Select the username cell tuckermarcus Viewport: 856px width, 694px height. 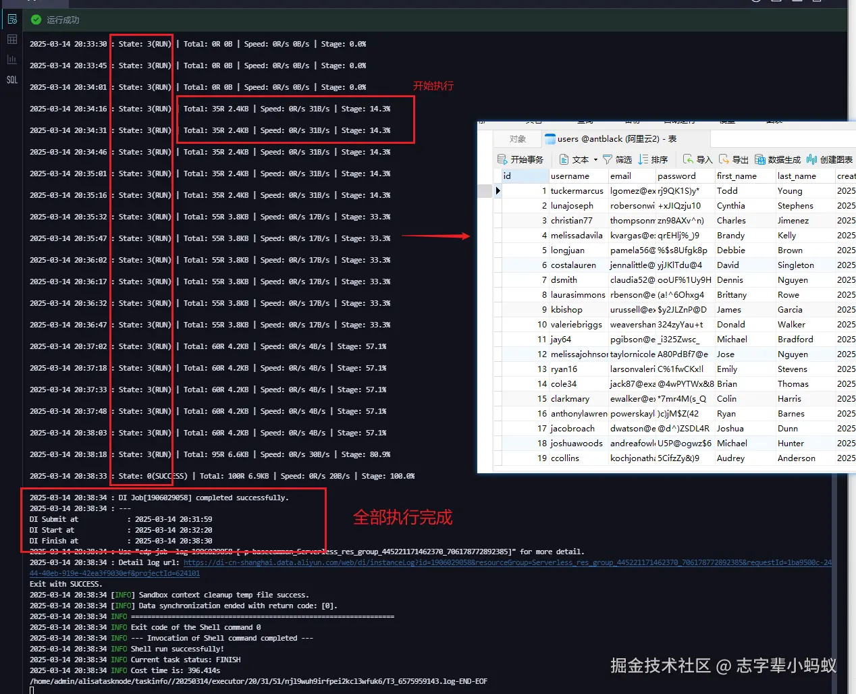tap(577, 190)
